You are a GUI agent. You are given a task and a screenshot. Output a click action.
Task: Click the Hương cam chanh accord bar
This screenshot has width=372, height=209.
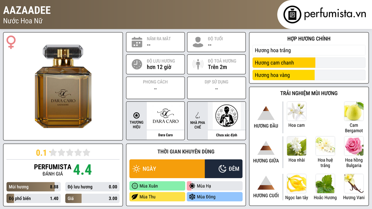pyautogui.click(x=309, y=63)
